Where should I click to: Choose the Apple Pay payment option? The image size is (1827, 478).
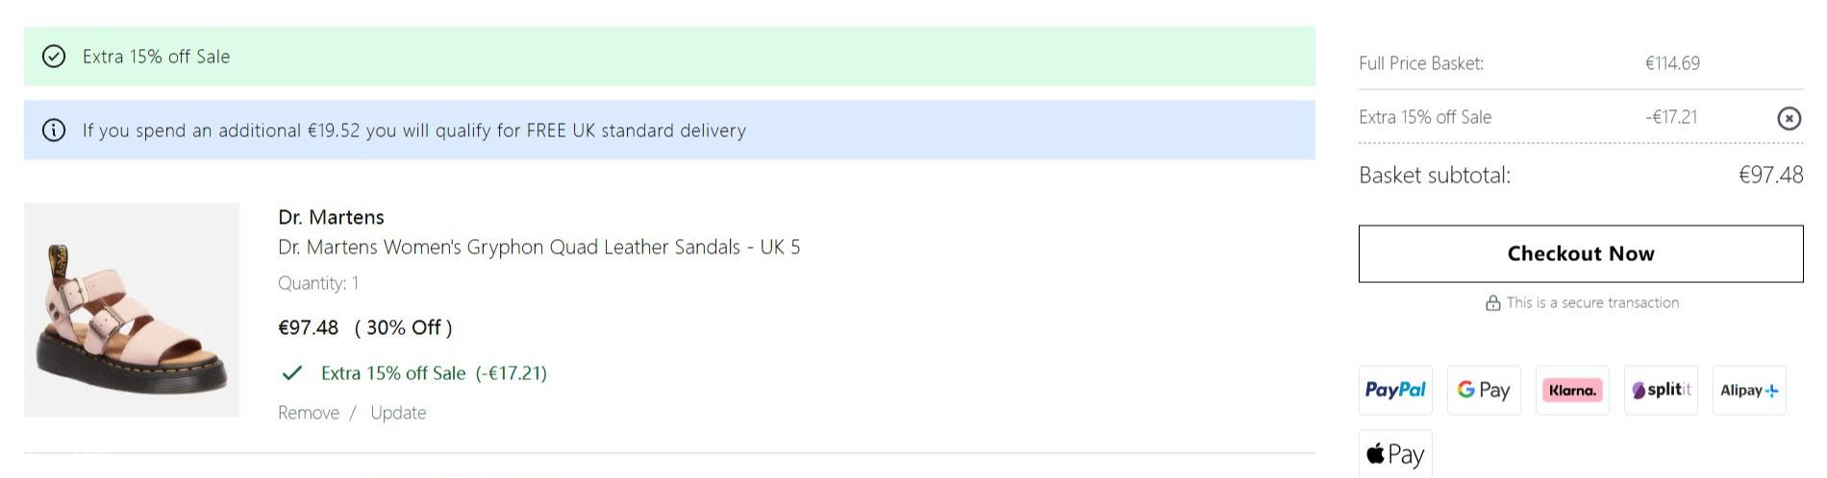[x=1395, y=454]
